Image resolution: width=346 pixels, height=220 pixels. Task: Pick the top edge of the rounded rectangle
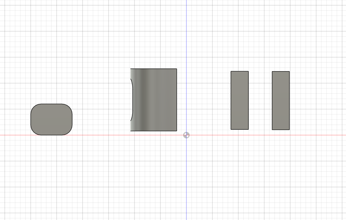click(51, 104)
